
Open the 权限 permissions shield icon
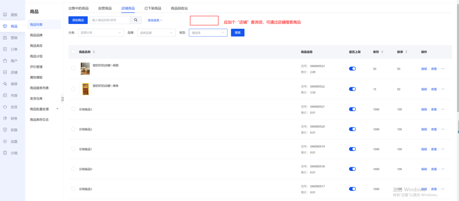pos(5,130)
